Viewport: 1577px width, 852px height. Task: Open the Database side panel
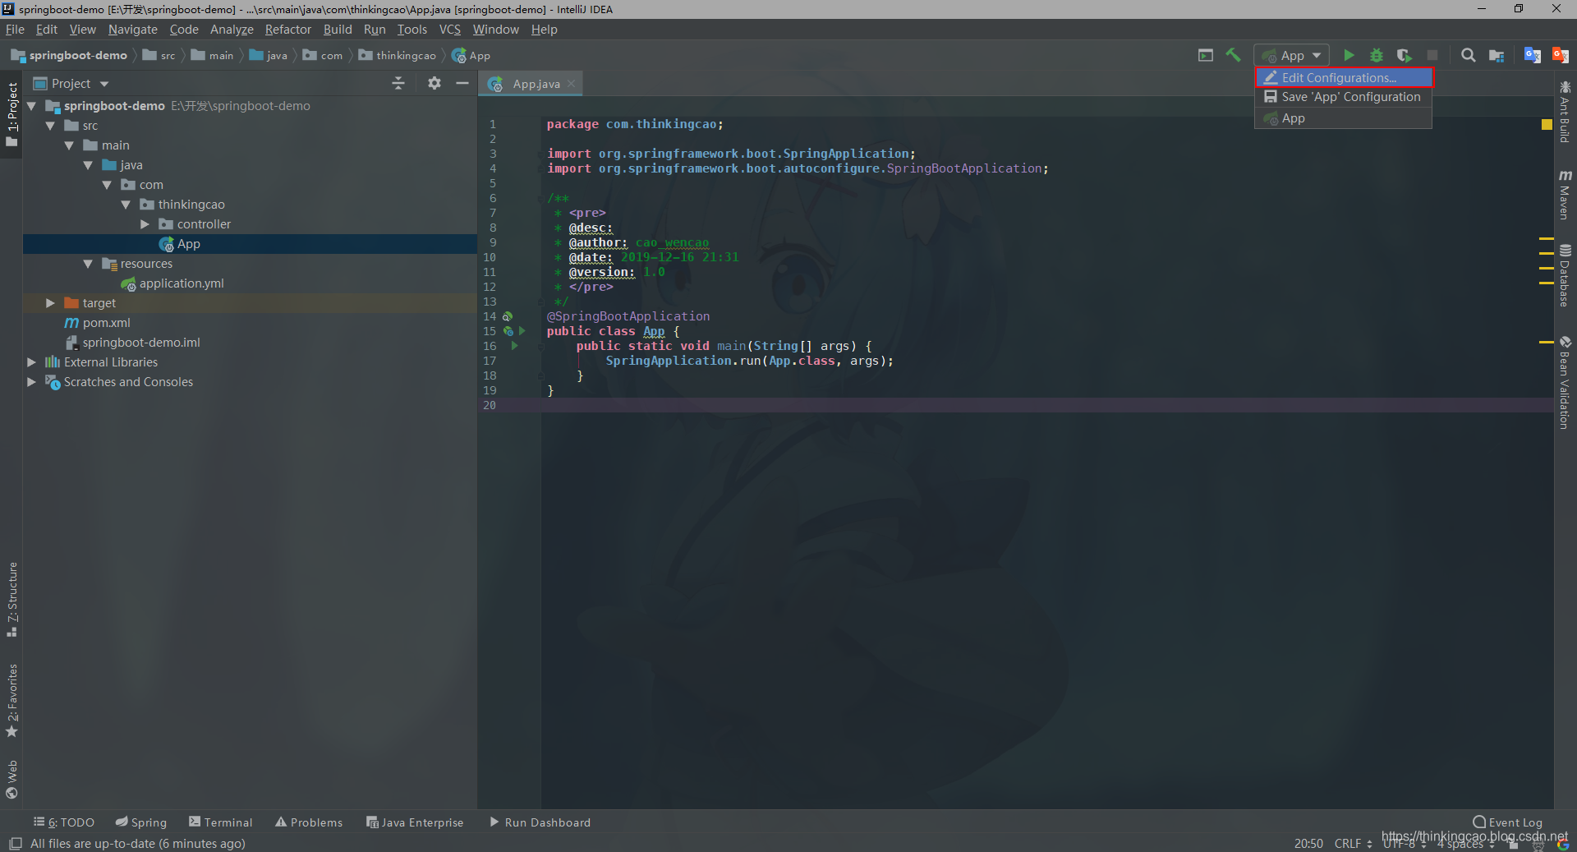[x=1565, y=275]
